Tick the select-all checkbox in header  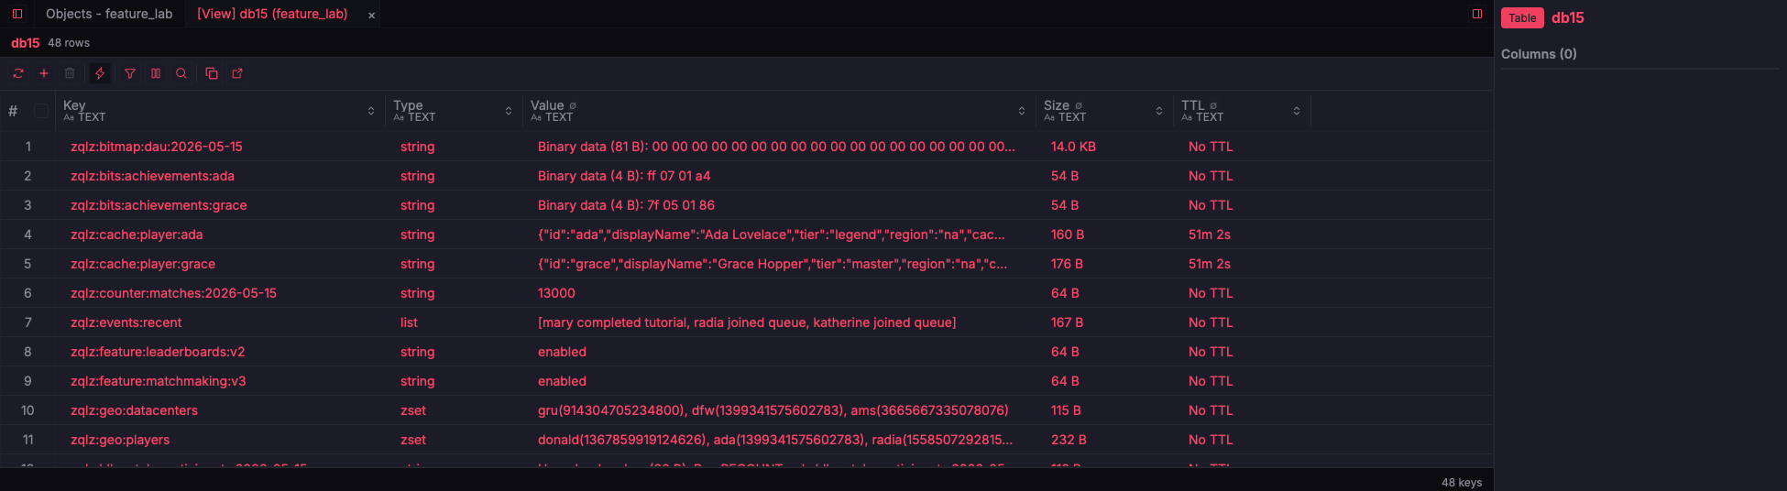click(x=41, y=111)
